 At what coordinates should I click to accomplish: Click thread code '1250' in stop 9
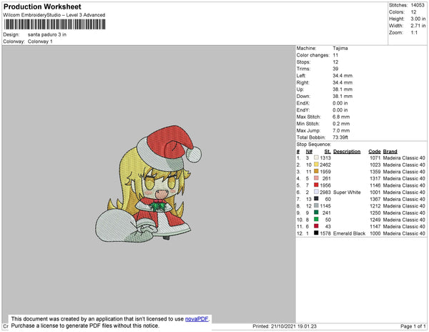(x=375, y=213)
